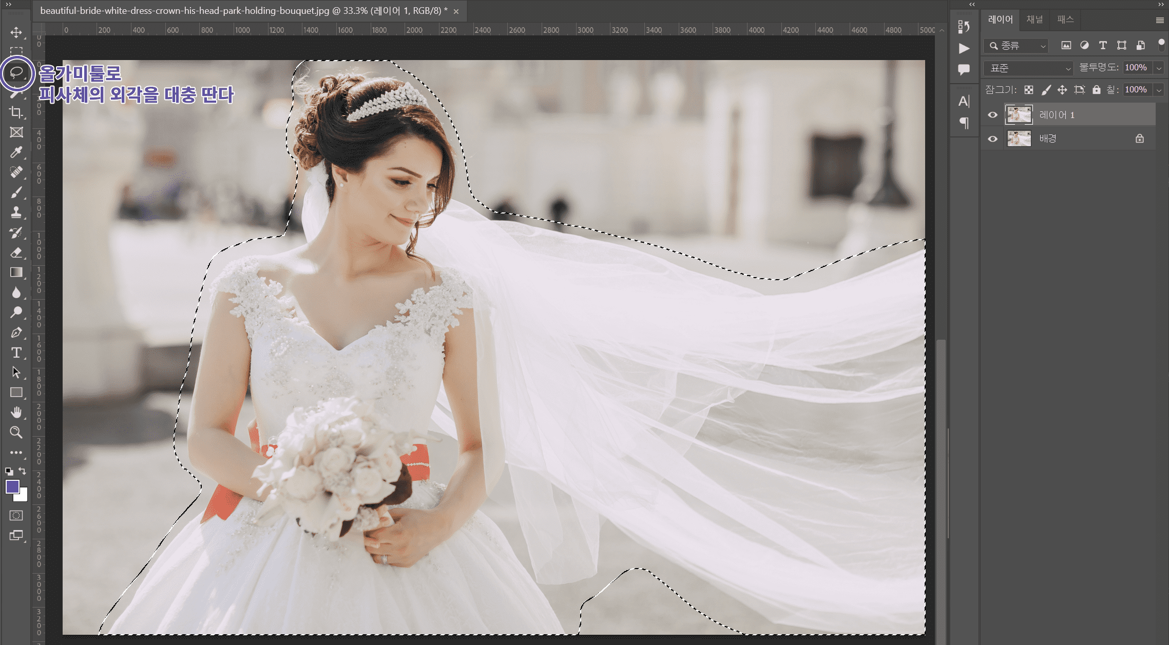Switch to the 패스 tab
Image resolution: width=1169 pixels, height=645 pixels.
pyautogui.click(x=1065, y=19)
